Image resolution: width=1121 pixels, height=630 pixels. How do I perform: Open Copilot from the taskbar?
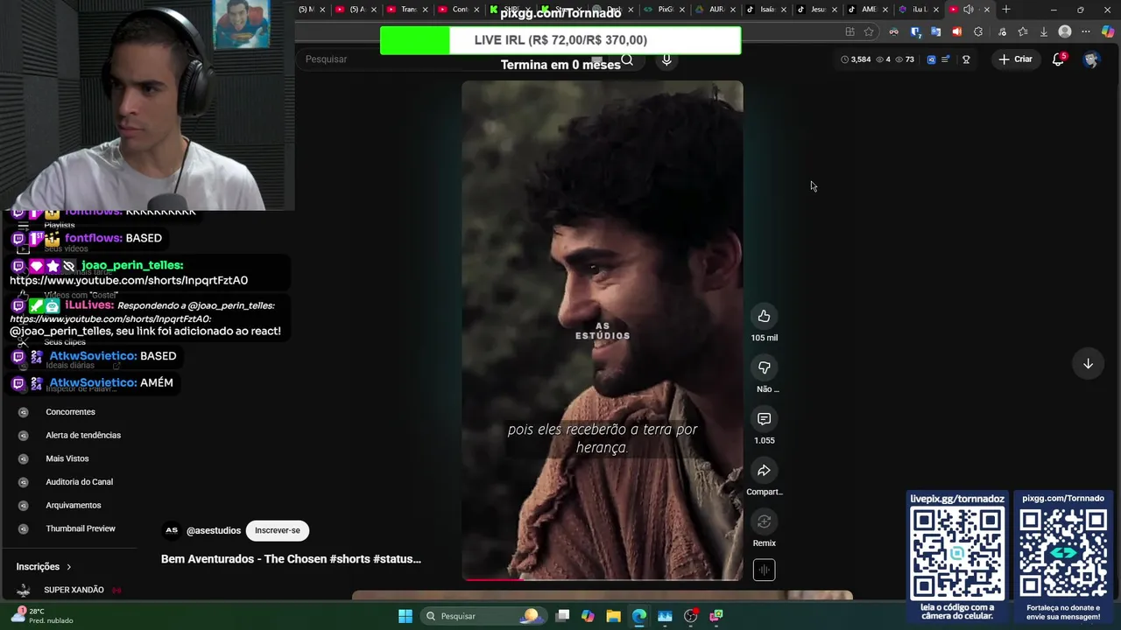pos(588,616)
